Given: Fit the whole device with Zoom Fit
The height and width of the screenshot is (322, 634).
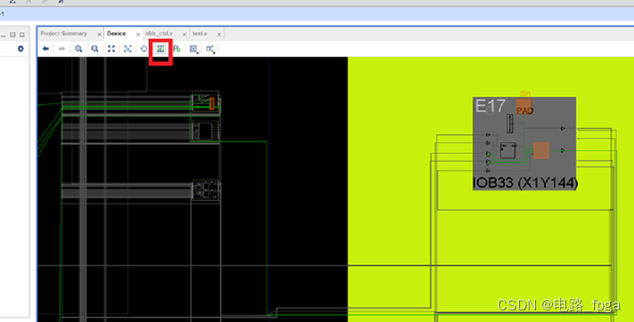Looking at the screenshot, I should 111,49.
